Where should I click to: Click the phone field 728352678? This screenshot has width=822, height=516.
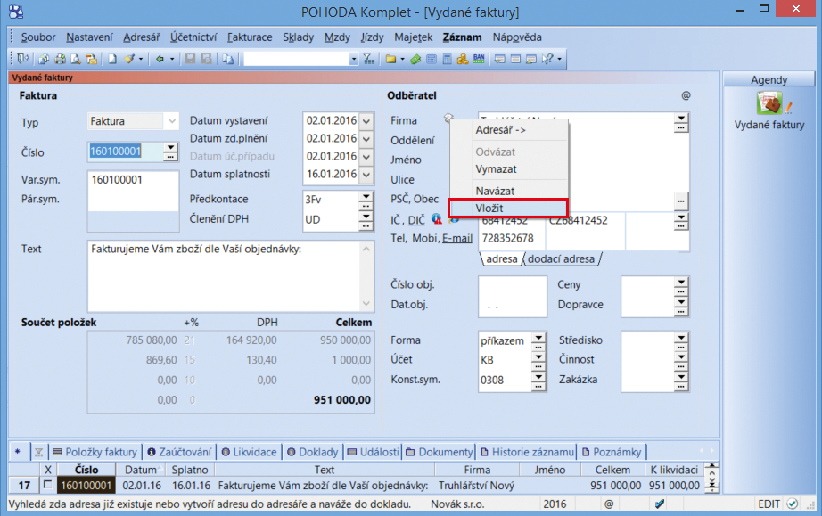tap(512, 238)
